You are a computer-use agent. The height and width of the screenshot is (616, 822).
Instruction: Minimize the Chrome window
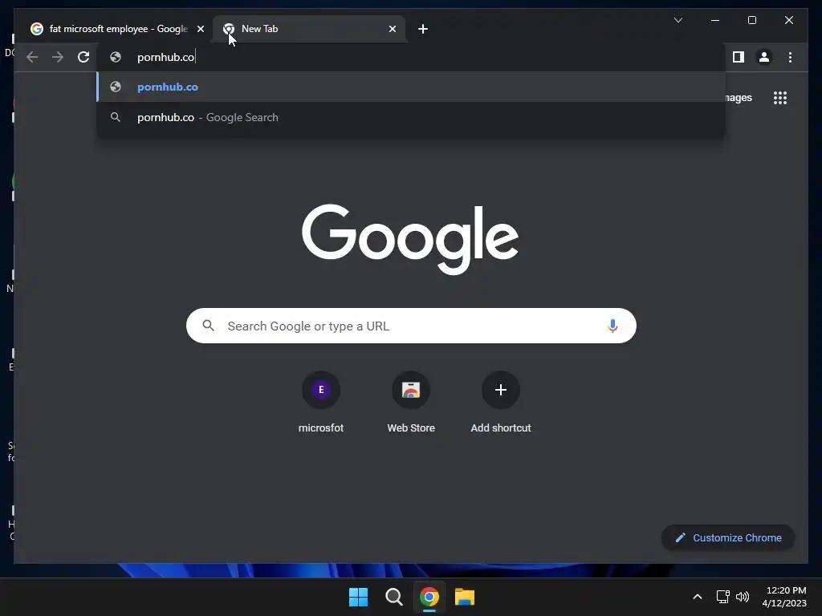(715, 20)
